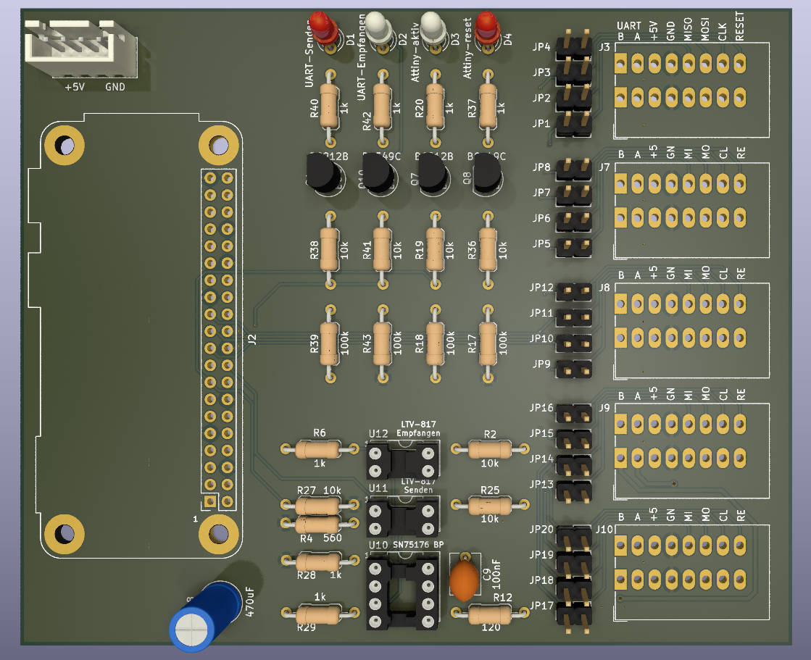Screen dimensions: 811x660
Task: Select the 560 ohm resistor R4
Action: (x=318, y=524)
